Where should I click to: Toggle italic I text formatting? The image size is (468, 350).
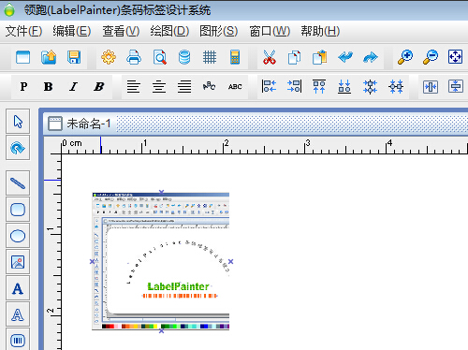pyautogui.click(x=73, y=86)
